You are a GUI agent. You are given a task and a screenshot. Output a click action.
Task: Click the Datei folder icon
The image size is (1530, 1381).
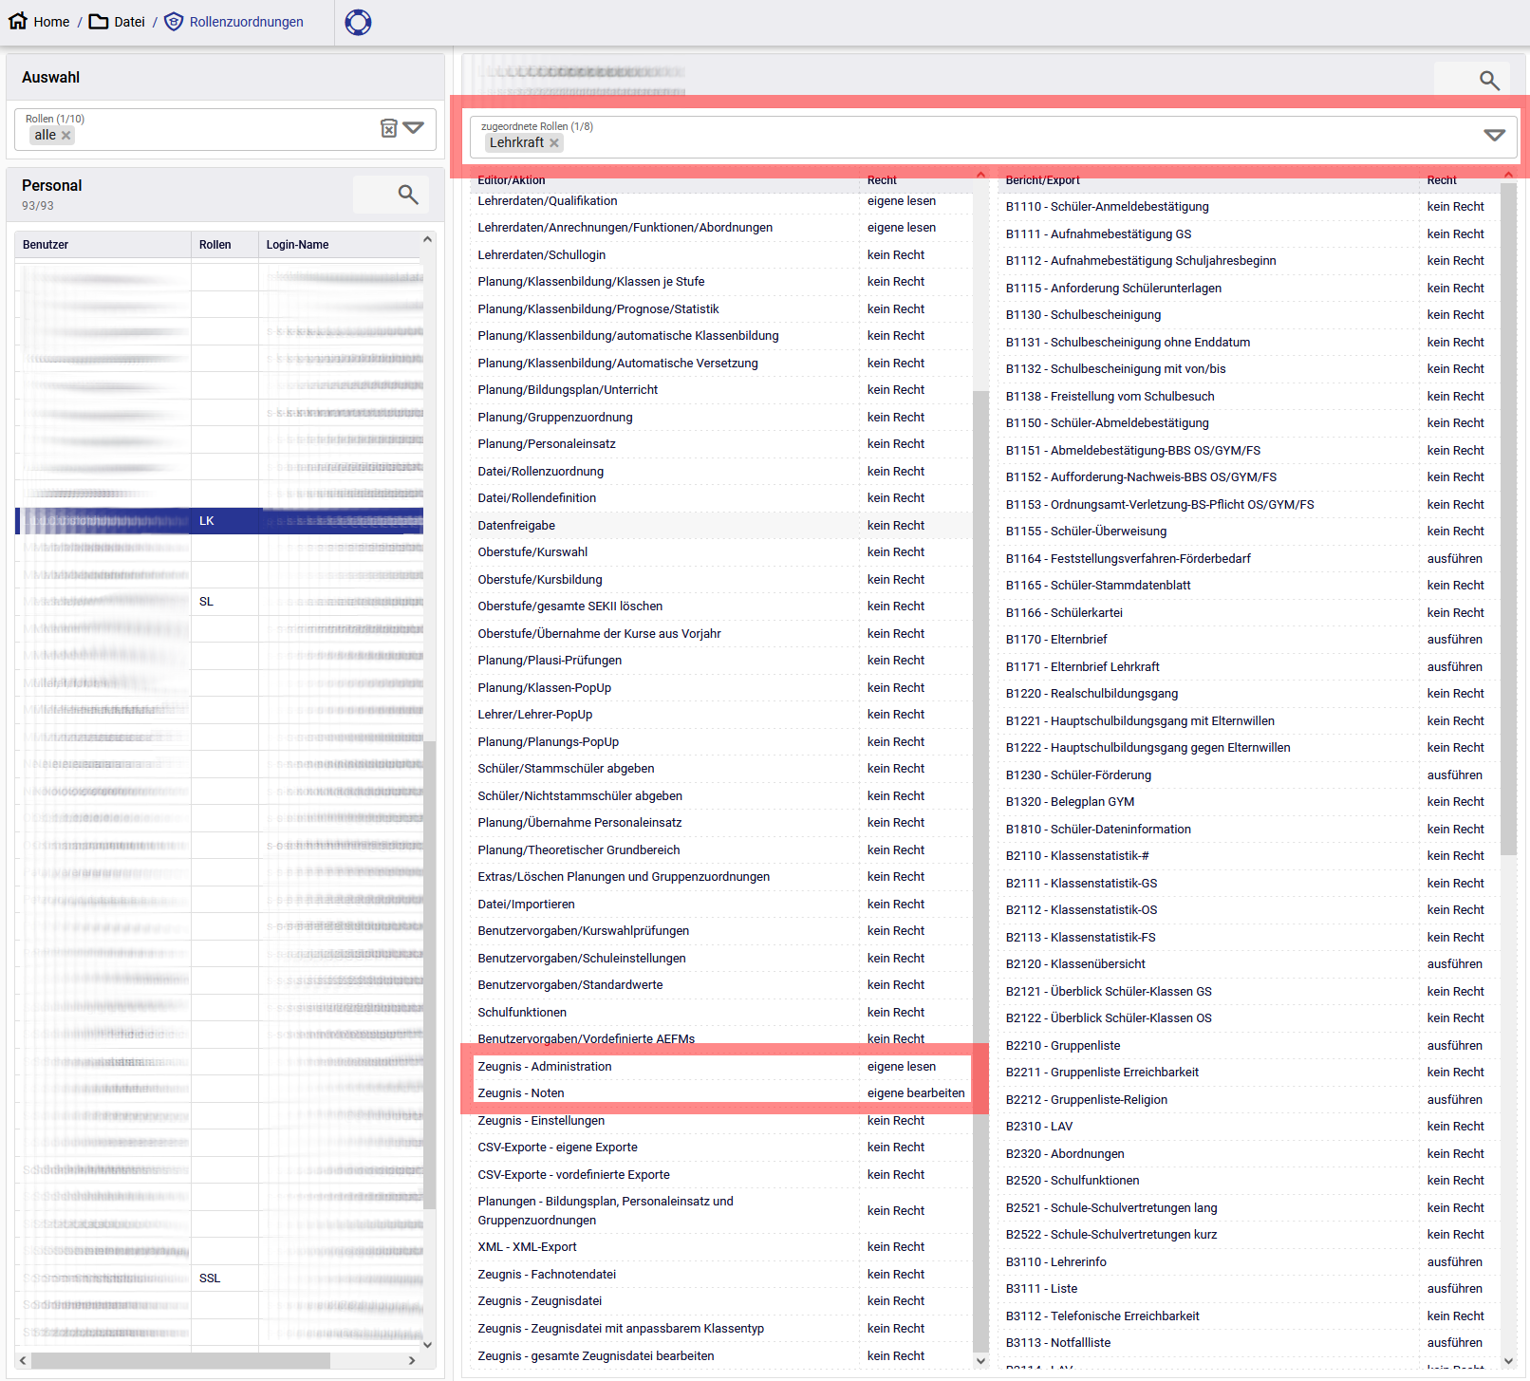99,21
